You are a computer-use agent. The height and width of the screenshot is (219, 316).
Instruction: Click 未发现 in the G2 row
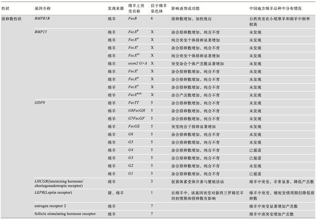pos(255,166)
